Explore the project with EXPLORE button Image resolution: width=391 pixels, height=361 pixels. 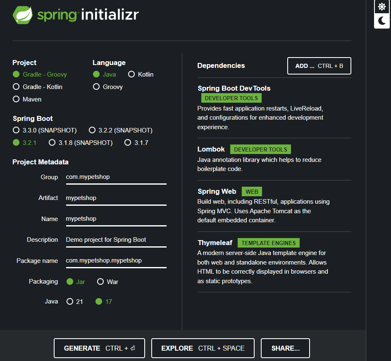[x=203, y=348]
